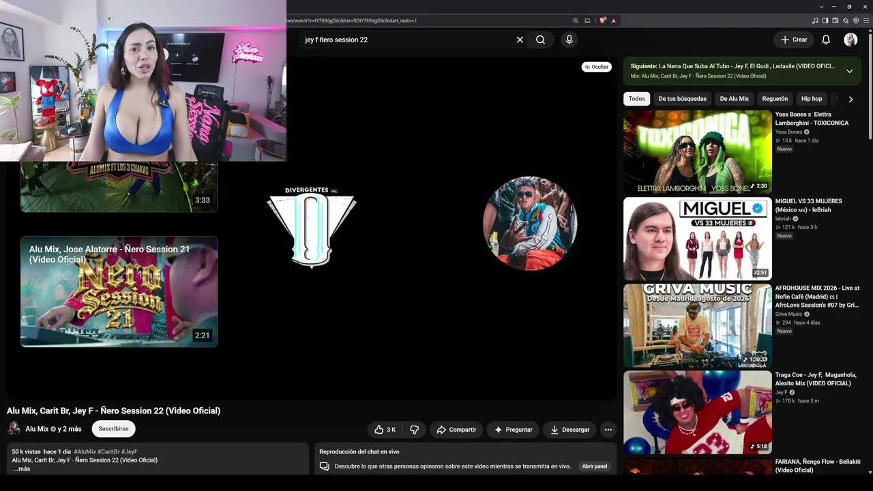Screen dimensions: 873x491
Task: Click the Descargar download button
Action: point(569,430)
